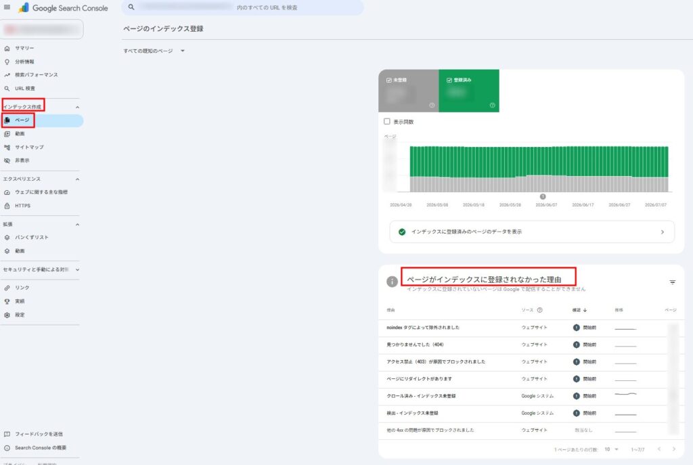Open 他の 4xx の問題 blocked row

pos(531,430)
